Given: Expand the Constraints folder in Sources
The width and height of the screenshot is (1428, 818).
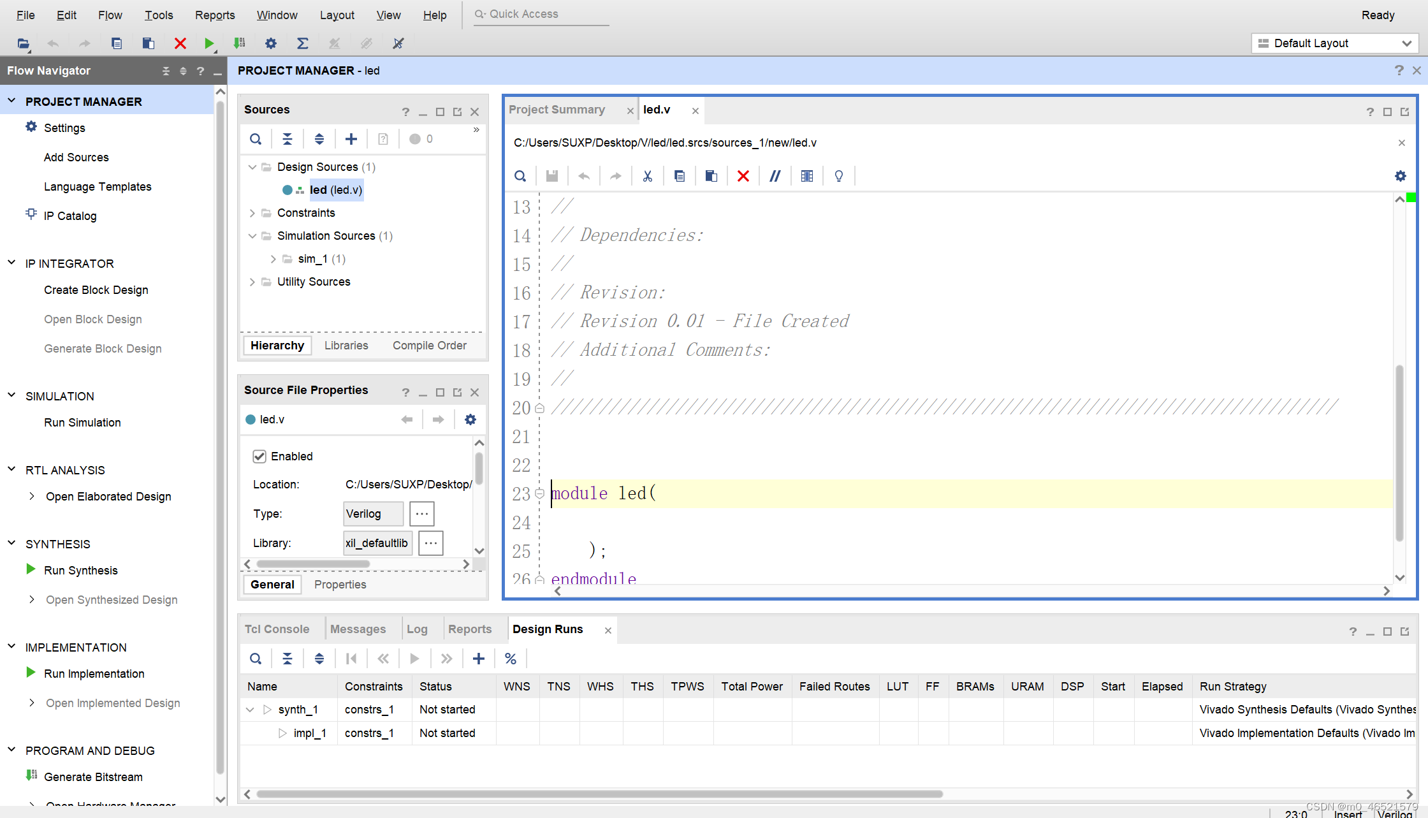Looking at the screenshot, I should (x=252, y=213).
